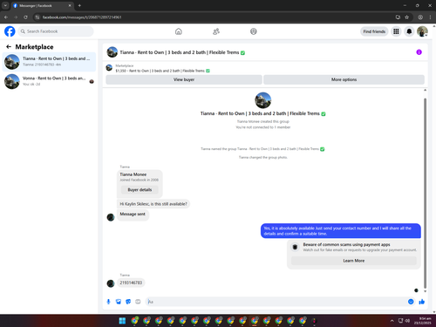Attach a file using the photo icon
The width and height of the screenshot is (436, 327).
(x=119, y=302)
